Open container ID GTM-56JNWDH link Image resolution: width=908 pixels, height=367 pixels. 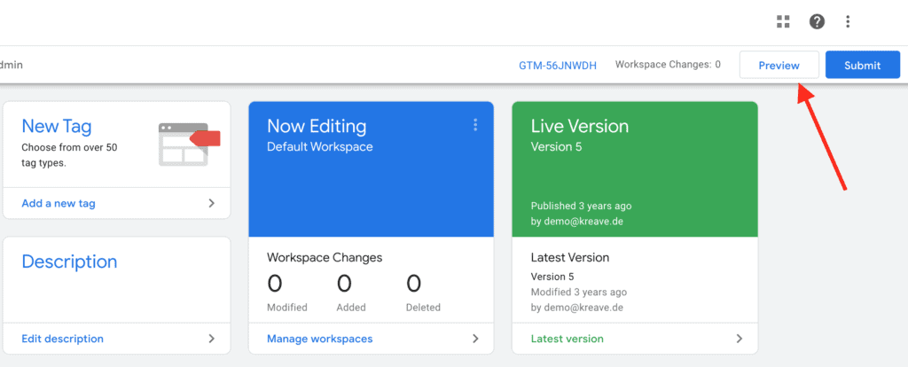tap(558, 66)
